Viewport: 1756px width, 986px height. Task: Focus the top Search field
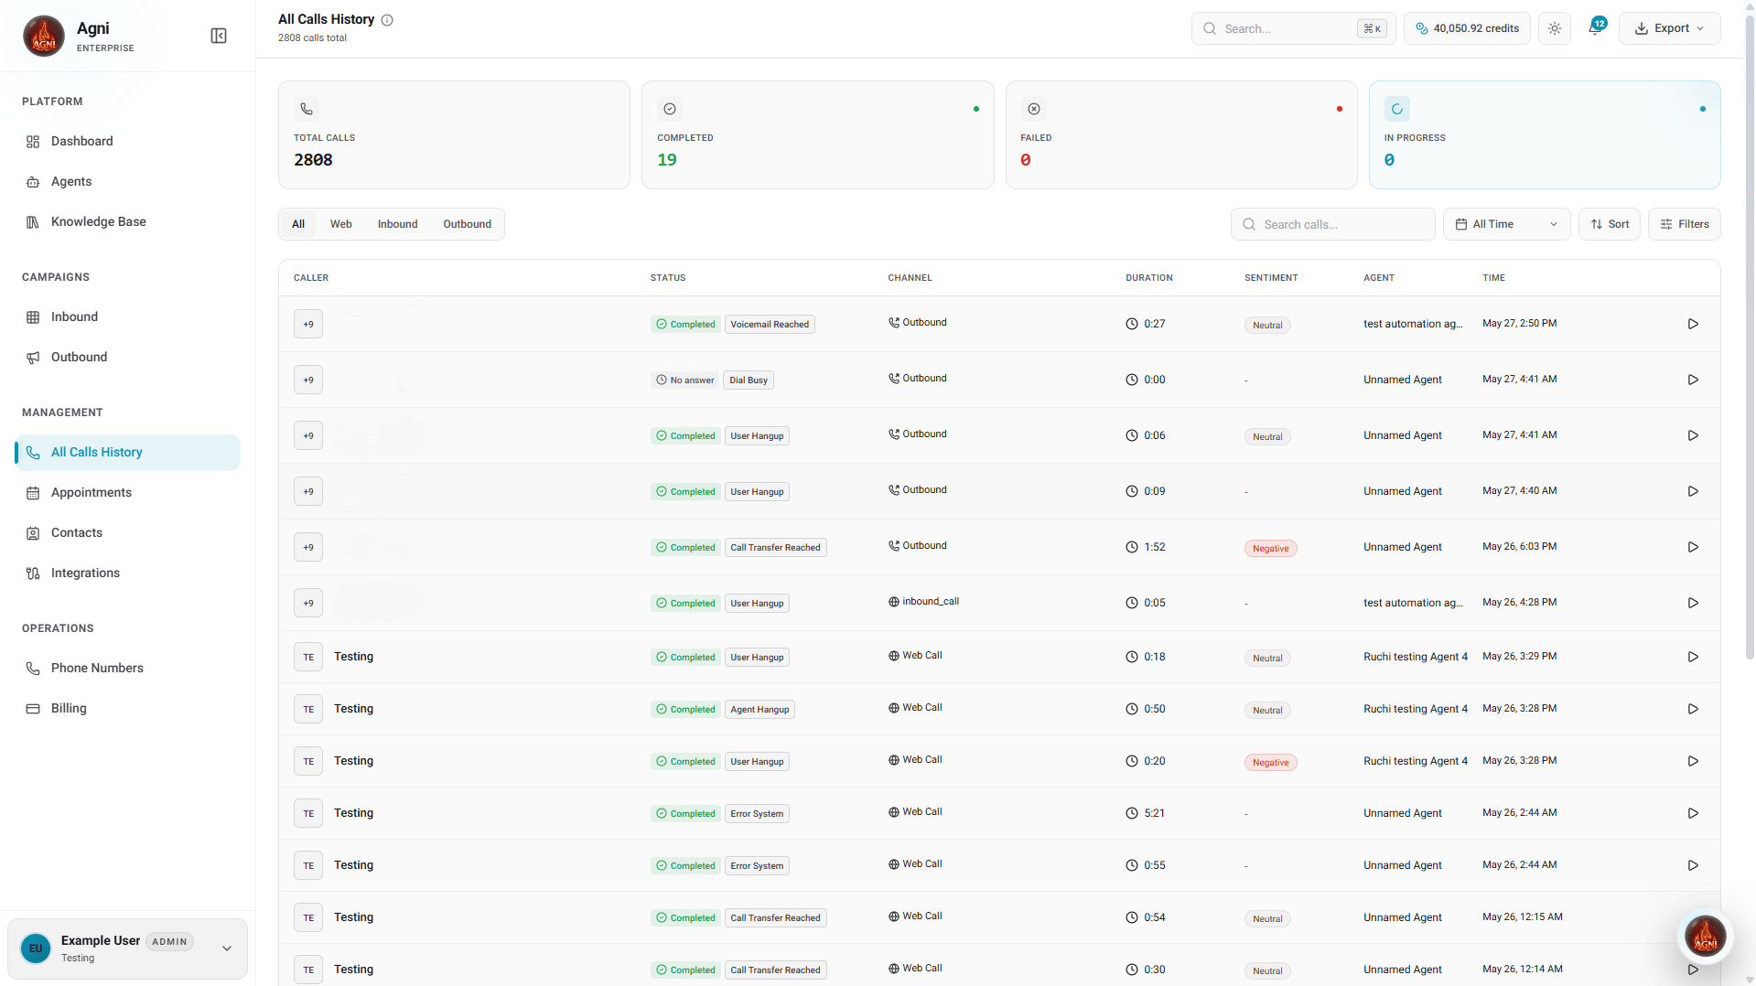[1293, 28]
